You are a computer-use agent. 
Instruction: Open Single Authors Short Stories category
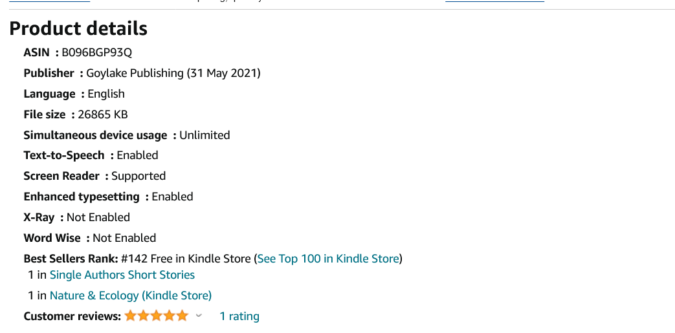[122, 275]
